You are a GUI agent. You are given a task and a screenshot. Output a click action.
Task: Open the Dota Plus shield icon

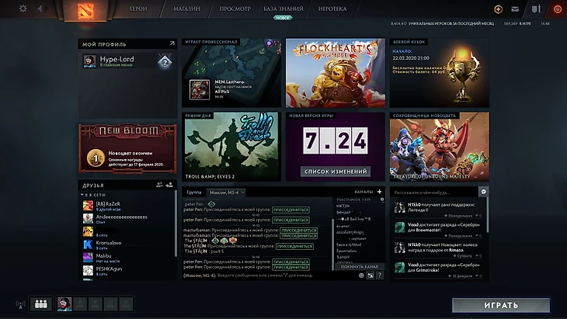[499, 9]
